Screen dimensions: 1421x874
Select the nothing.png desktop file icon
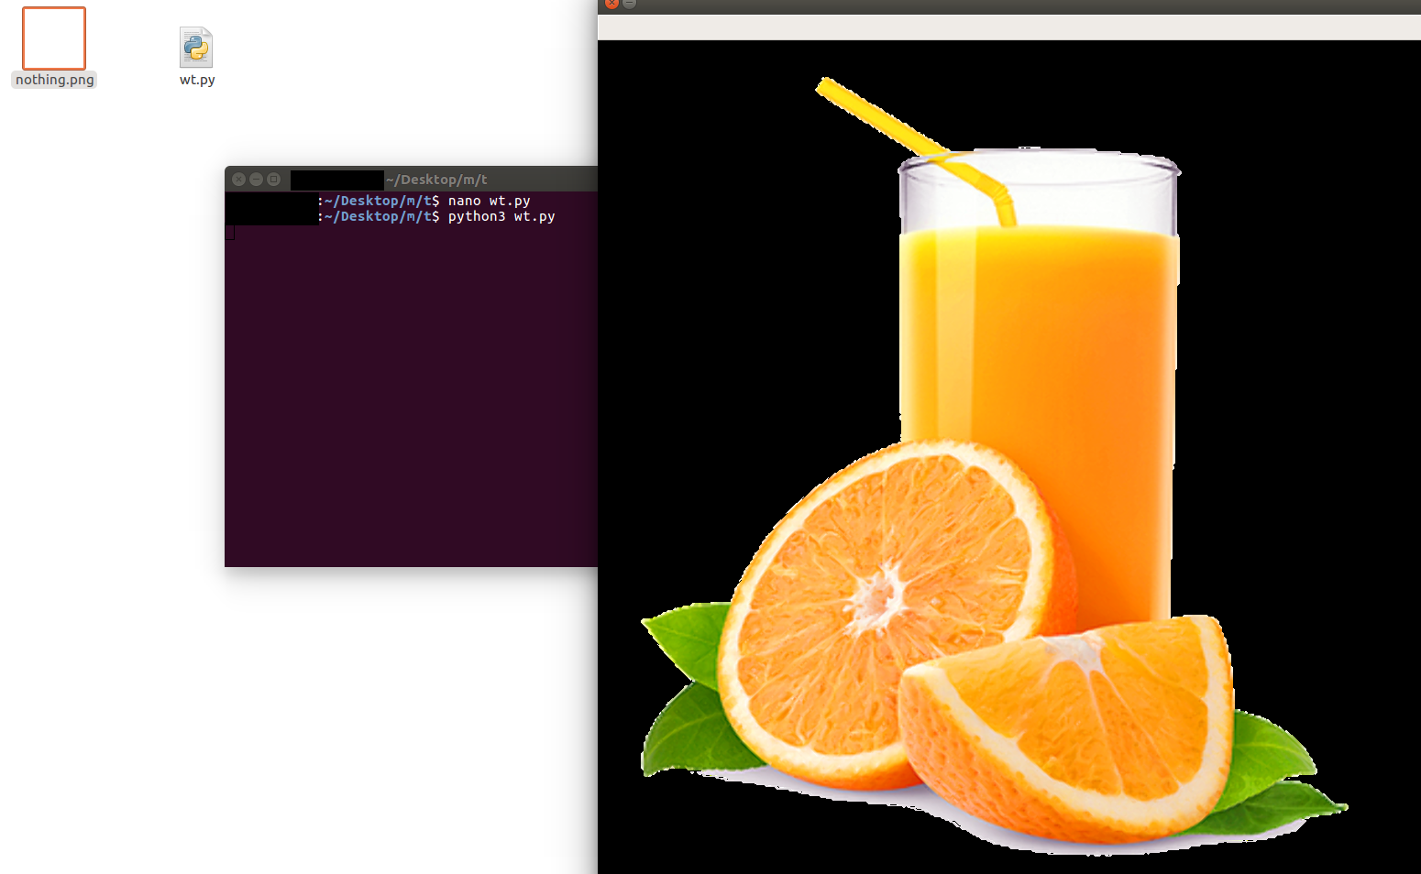54,38
